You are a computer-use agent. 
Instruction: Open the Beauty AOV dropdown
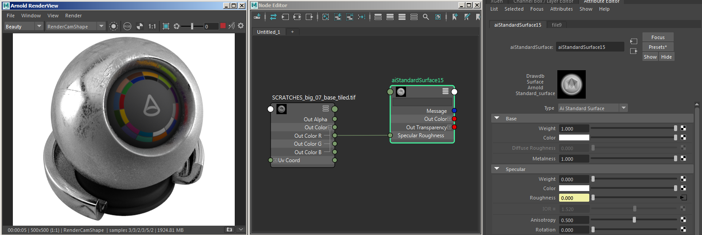(x=39, y=26)
